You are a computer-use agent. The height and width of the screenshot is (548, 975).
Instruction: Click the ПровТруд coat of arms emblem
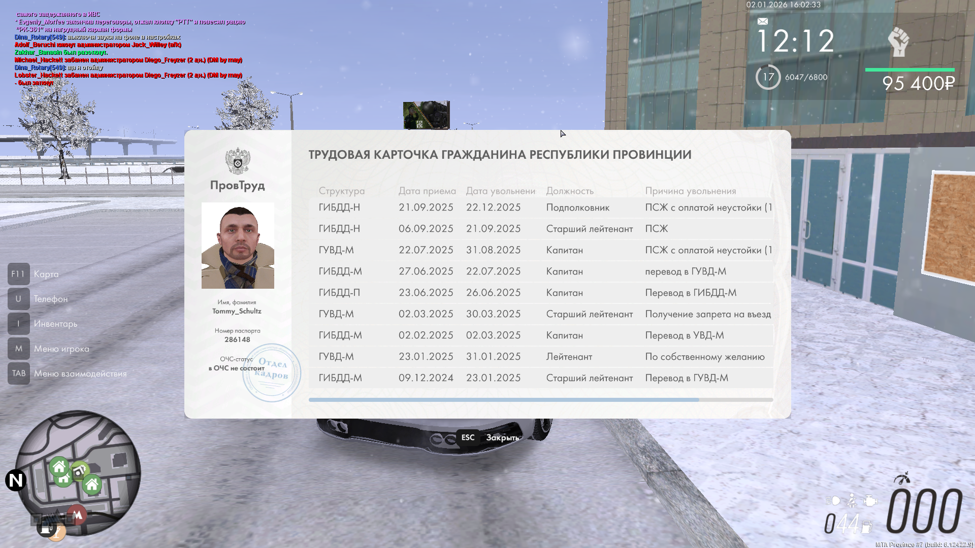pyautogui.click(x=238, y=161)
